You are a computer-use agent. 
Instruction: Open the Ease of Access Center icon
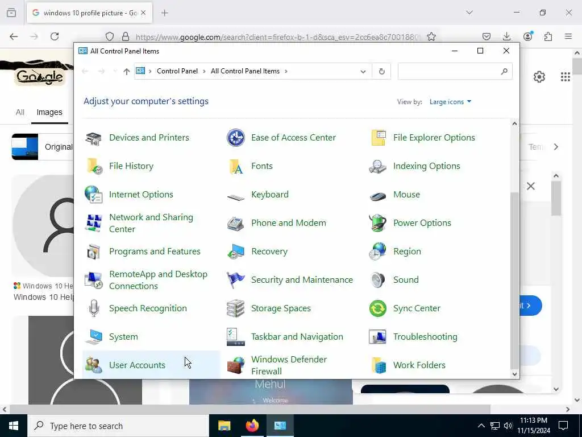[236, 138]
